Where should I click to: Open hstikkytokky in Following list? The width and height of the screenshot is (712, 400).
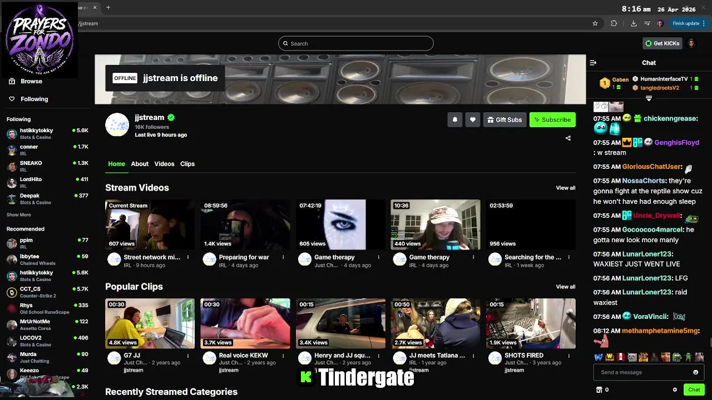tap(47, 133)
